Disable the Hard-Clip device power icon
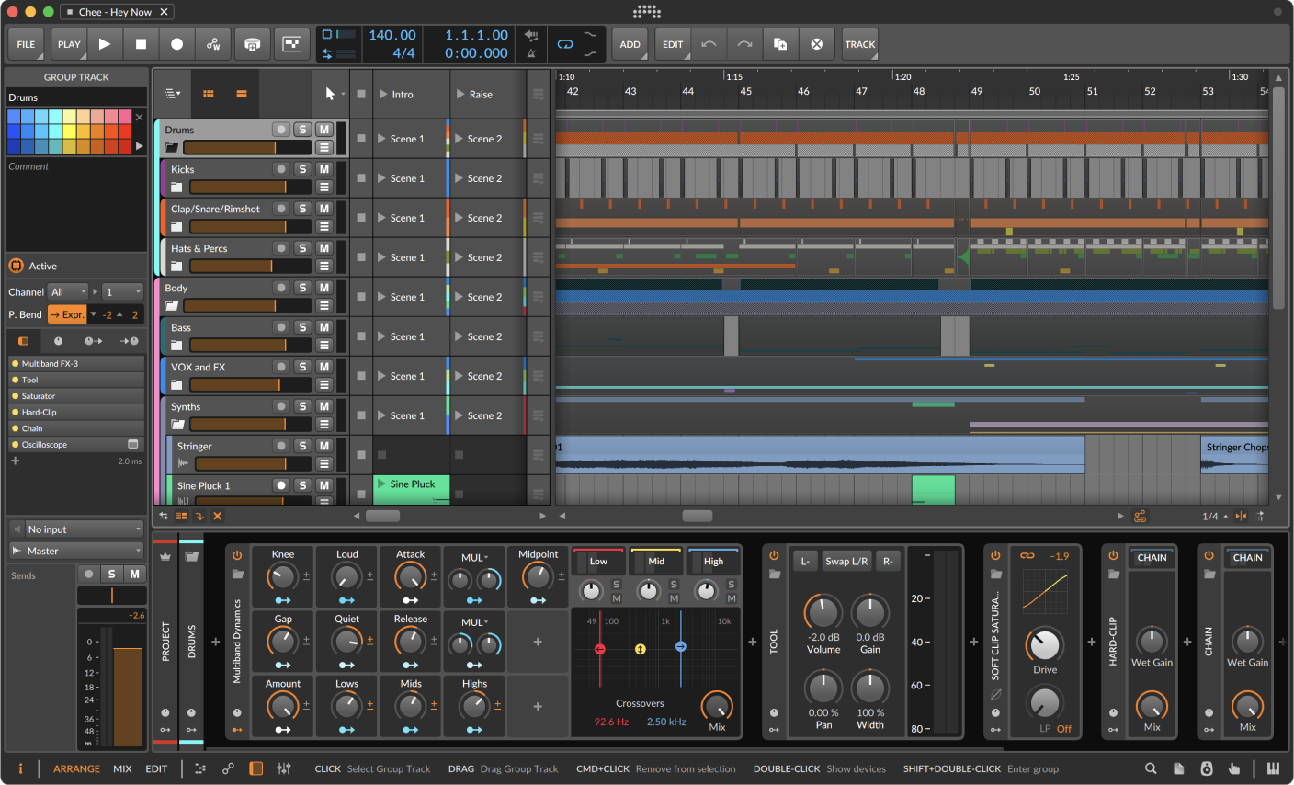This screenshot has height=785, width=1294. (x=1113, y=556)
